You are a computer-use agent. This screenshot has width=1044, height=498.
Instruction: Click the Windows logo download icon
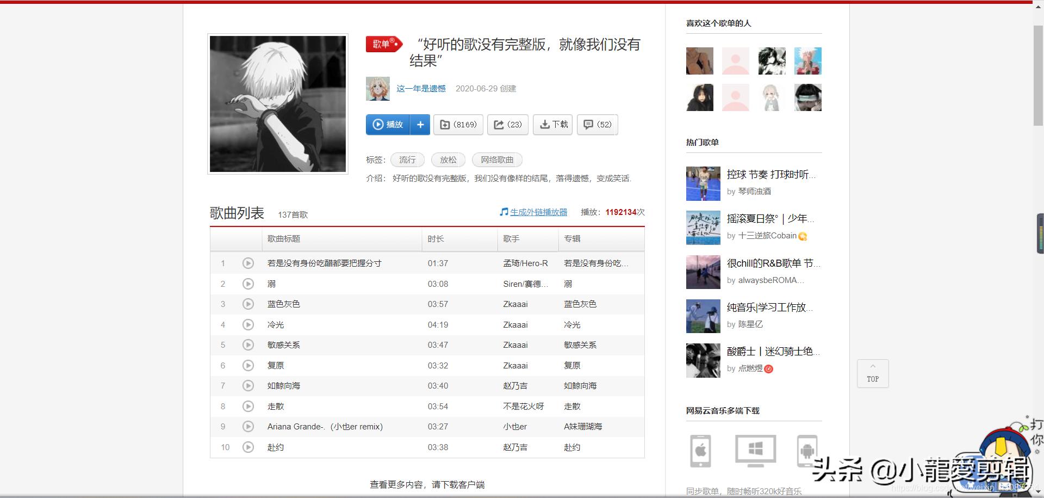click(x=755, y=451)
